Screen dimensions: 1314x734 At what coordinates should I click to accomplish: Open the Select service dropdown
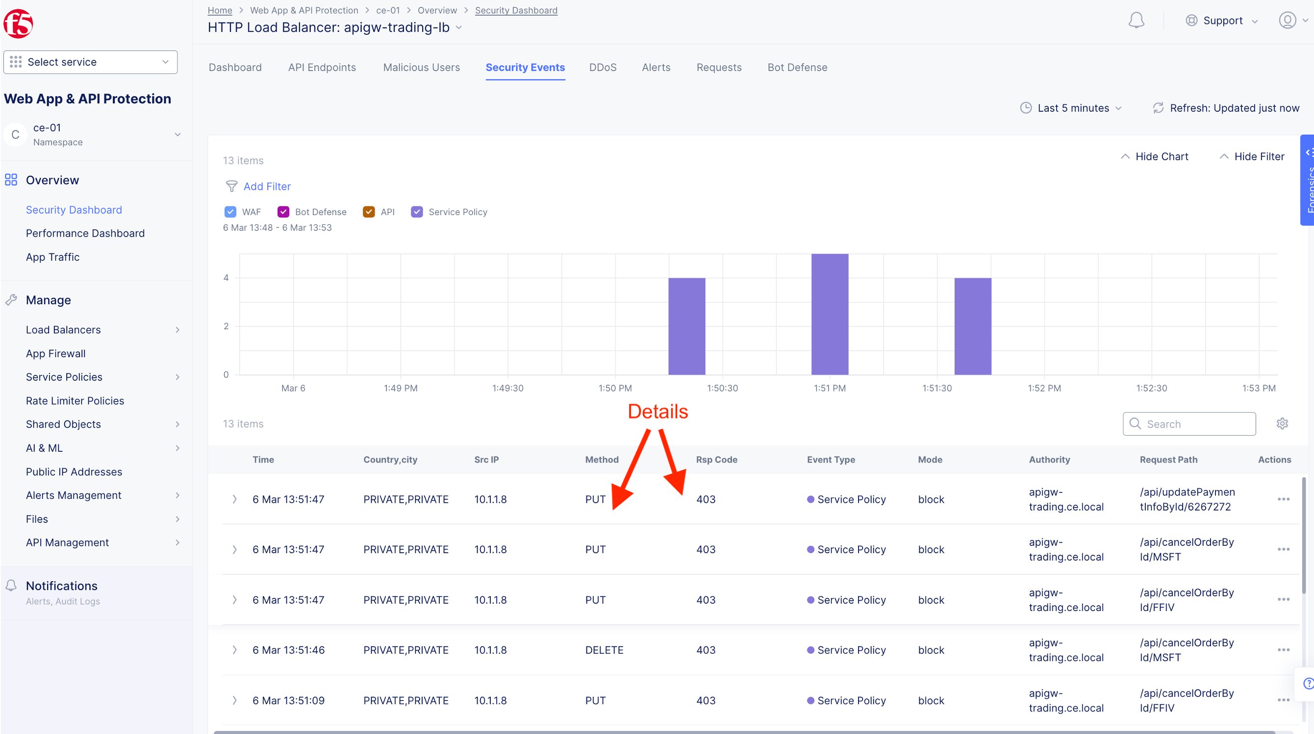point(90,62)
